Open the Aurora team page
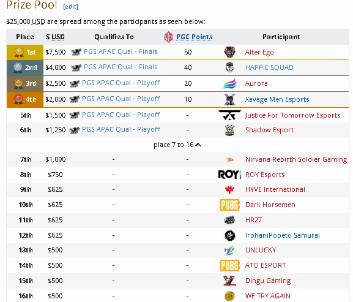The image size is (353, 302). click(256, 83)
